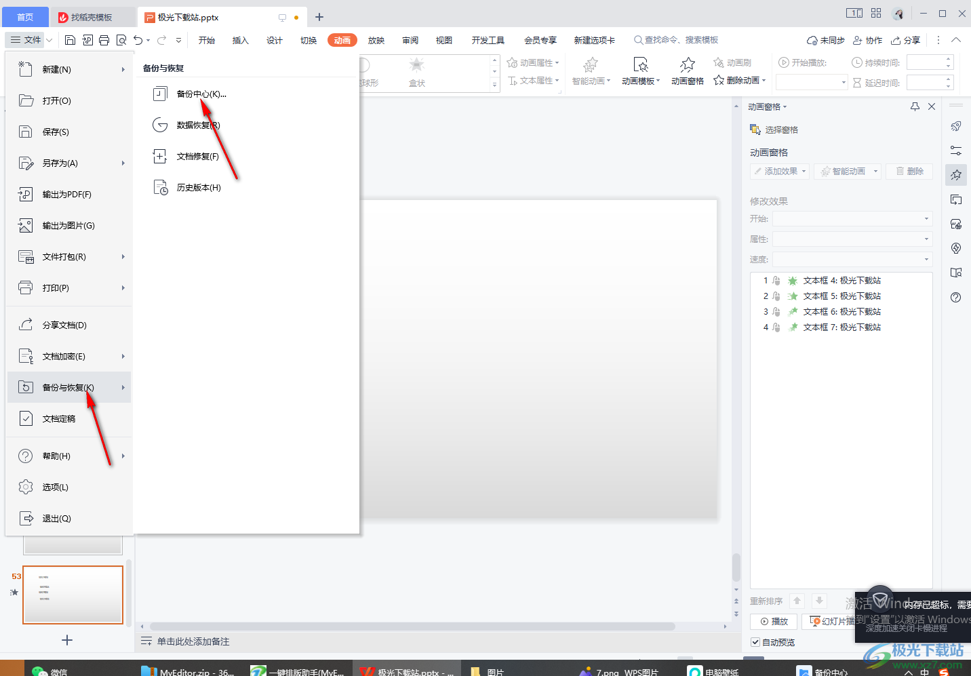Expand the 文档加密(E) submenu
Screen dimensions: 971x676
(x=123, y=356)
